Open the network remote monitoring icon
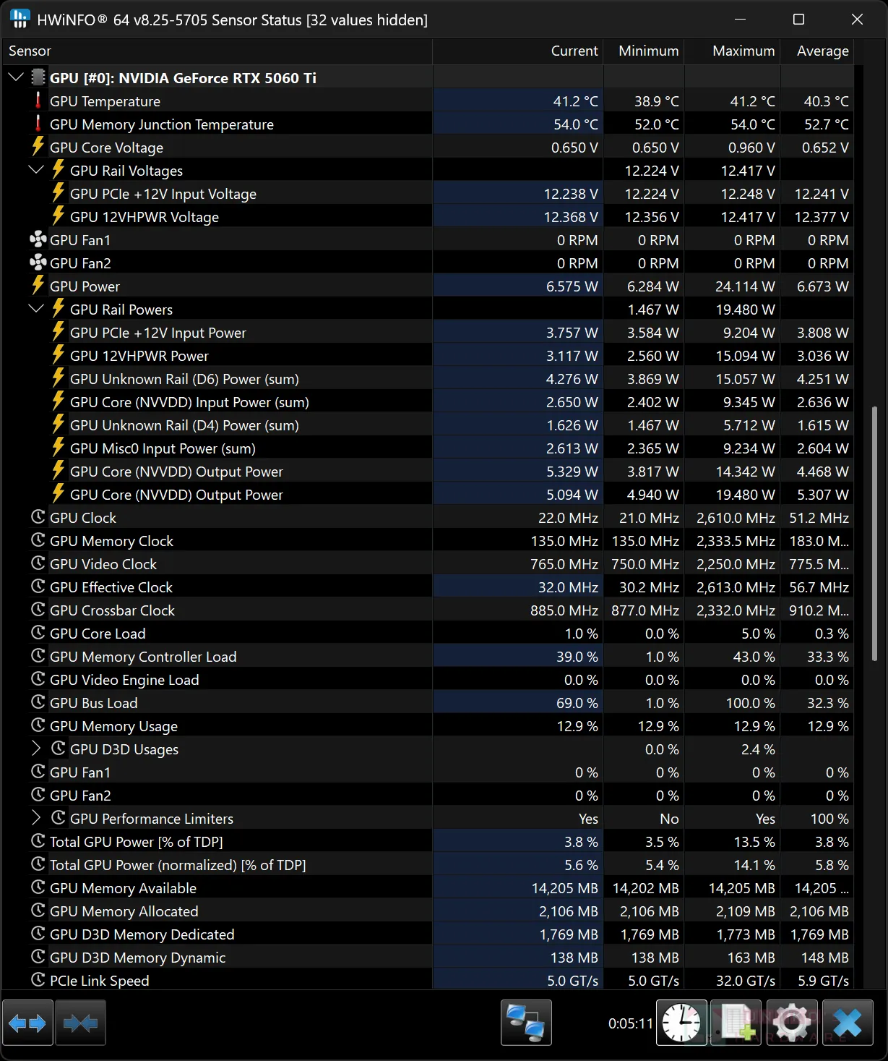 [526, 1023]
